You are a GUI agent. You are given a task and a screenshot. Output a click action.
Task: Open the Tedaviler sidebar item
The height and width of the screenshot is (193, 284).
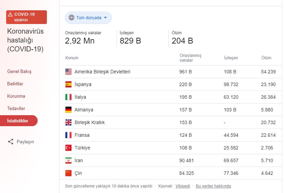16,109
